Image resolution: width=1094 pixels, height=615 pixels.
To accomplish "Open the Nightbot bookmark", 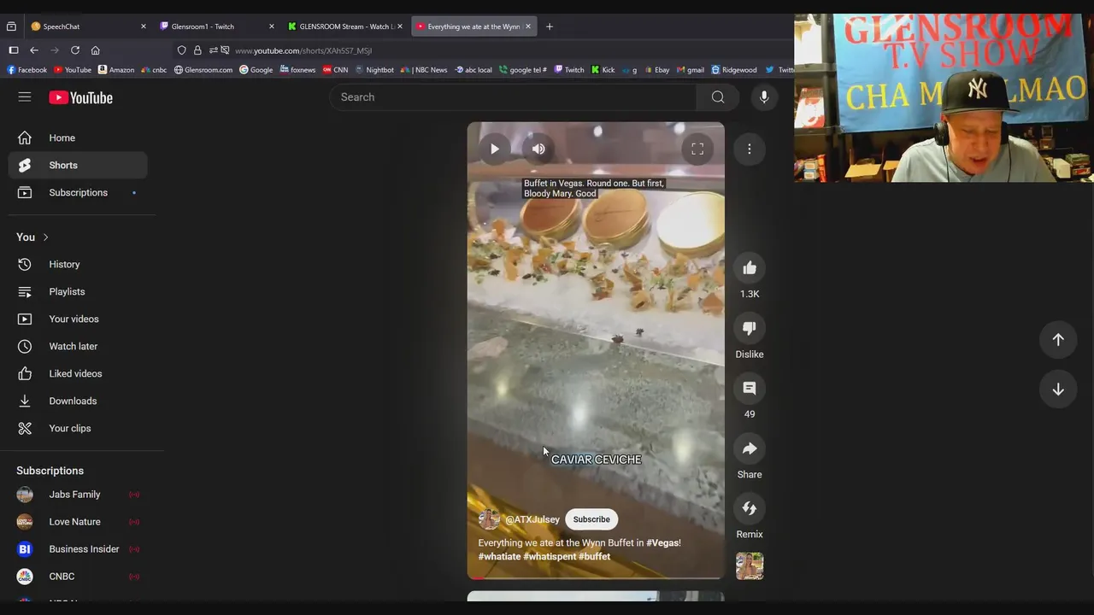I will (375, 70).
